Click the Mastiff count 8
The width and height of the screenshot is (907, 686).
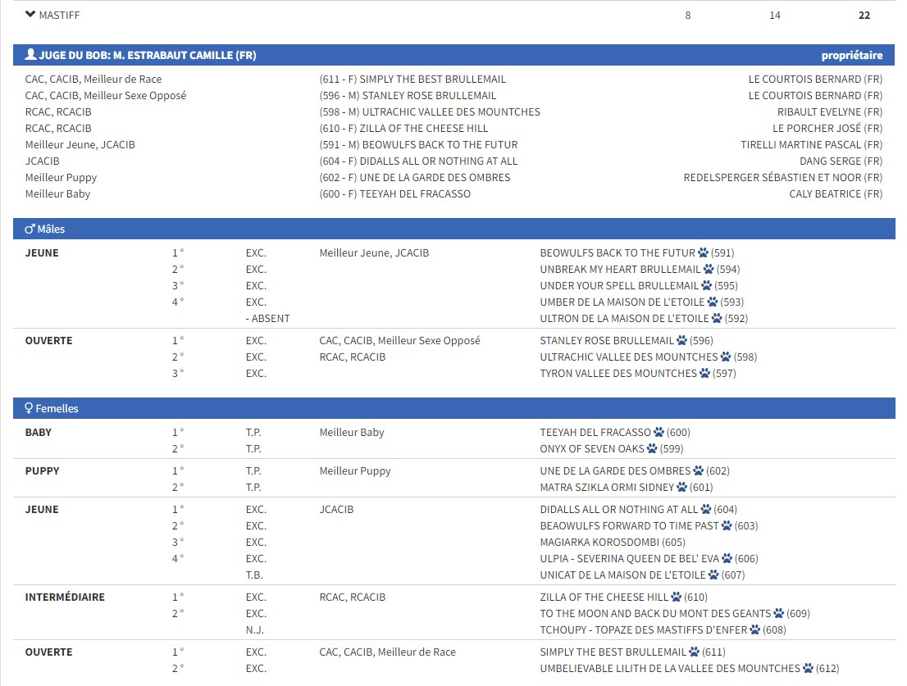(x=688, y=15)
